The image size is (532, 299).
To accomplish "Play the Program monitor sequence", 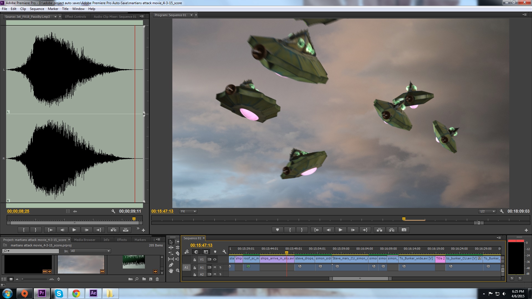I will point(341,230).
